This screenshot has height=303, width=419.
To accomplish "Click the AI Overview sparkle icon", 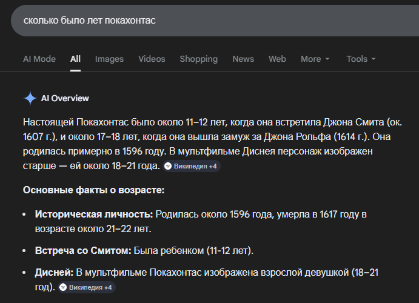I will pyautogui.click(x=30, y=98).
